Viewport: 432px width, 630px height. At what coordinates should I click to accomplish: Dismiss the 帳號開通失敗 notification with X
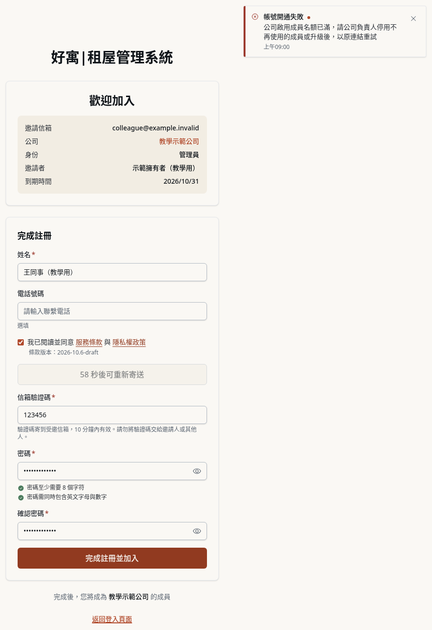(413, 19)
